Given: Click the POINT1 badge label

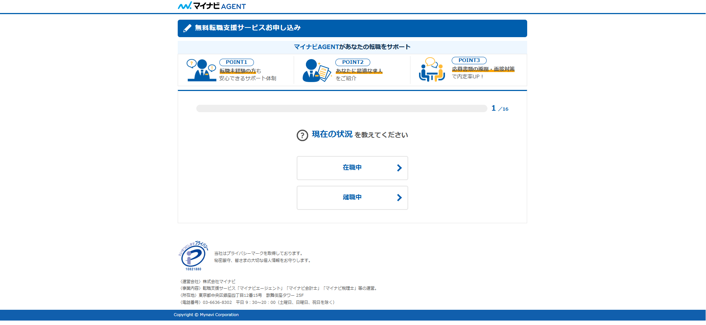Looking at the screenshot, I should point(236,62).
